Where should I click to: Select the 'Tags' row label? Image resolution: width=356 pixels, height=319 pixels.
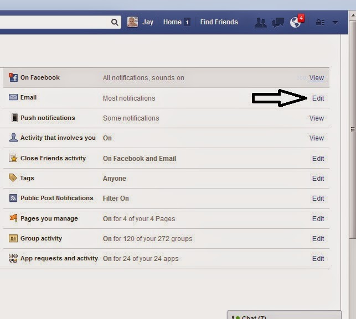pyautogui.click(x=27, y=178)
